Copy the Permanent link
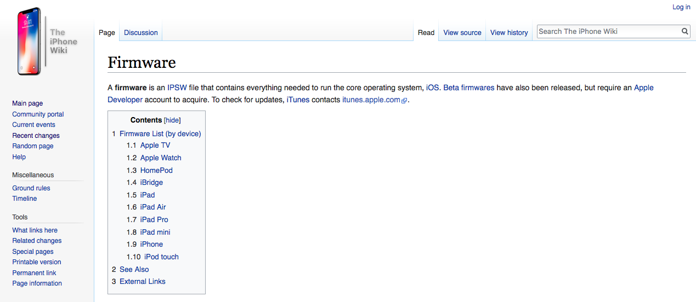 (34, 273)
